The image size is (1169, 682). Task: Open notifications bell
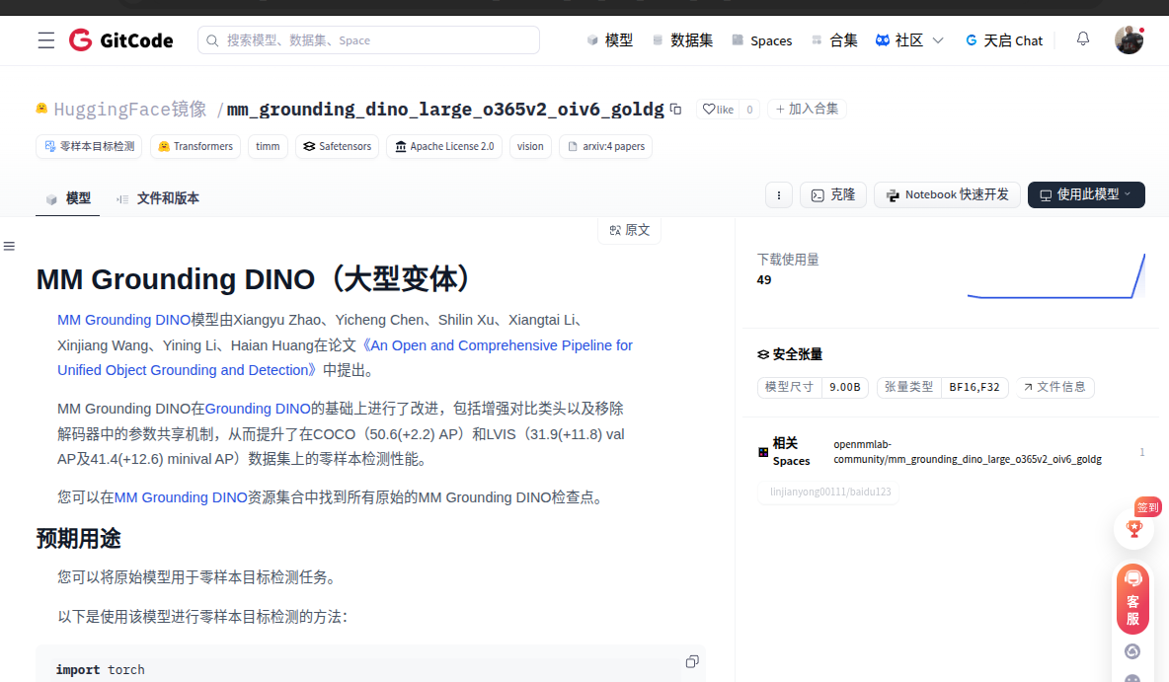coord(1082,38)
